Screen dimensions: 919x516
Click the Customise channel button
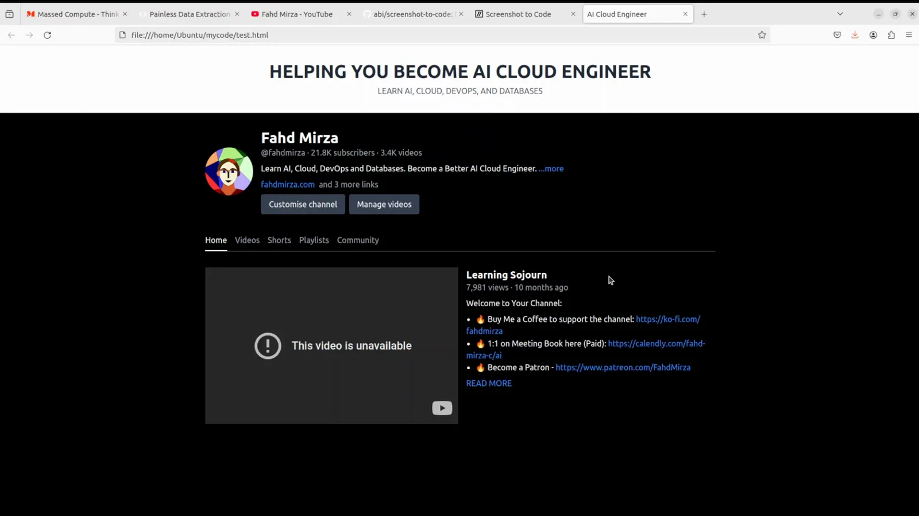coord(303,204)
